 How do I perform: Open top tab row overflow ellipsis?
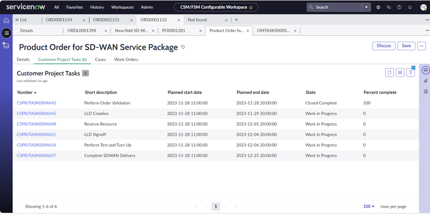click(427, 20)
